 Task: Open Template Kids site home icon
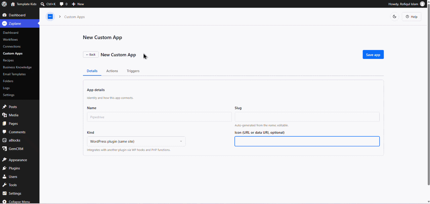pos(13,4)
